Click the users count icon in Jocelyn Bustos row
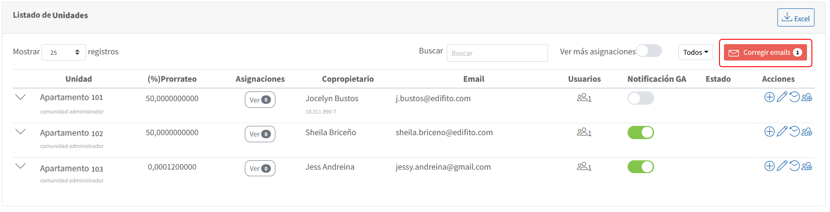This screenshot has width=830, height=212. click(x=584, y=98)
